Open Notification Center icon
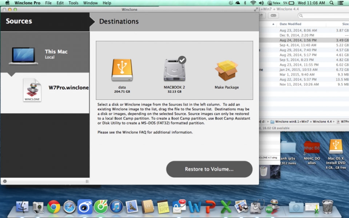Image resolution: width=349 pixels, height=218 pixels. [340, 3]
